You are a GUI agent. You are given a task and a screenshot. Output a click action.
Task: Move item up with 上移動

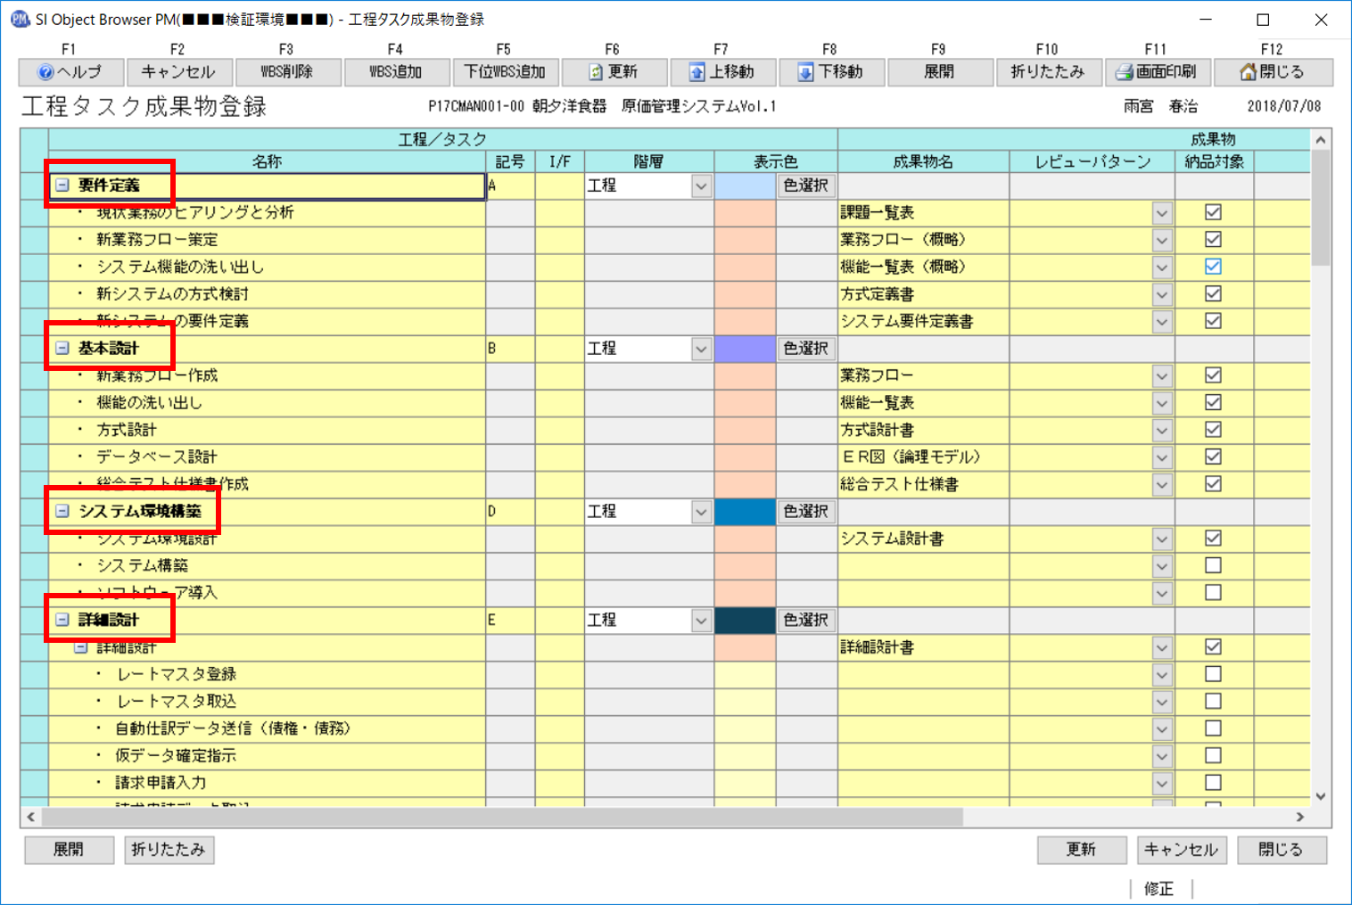(x=722, y=72)
